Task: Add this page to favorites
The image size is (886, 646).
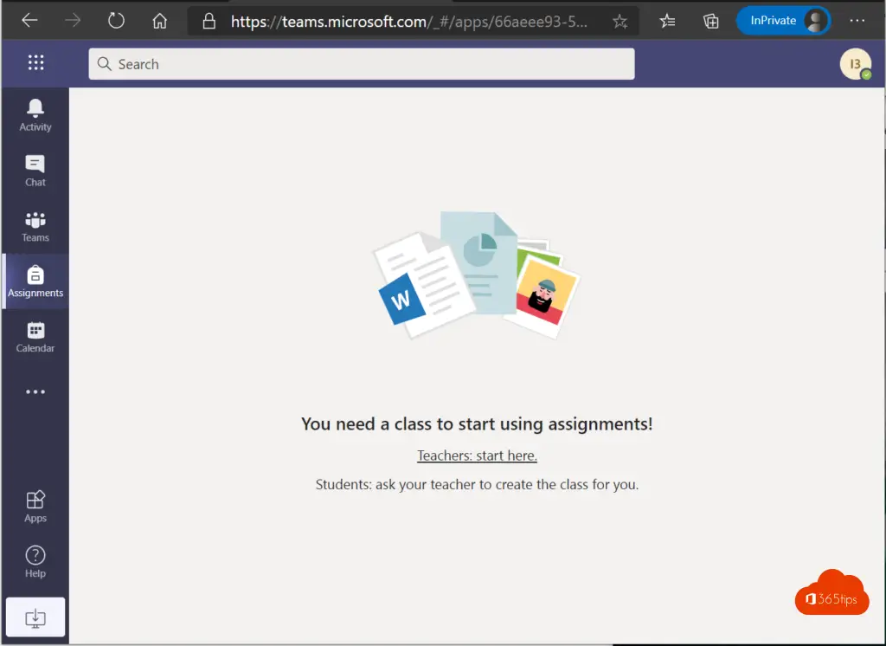Action: pyautogui.click(x=620, y=22)
